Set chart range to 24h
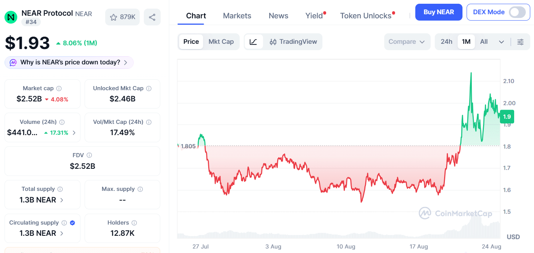 click(446, 42)
